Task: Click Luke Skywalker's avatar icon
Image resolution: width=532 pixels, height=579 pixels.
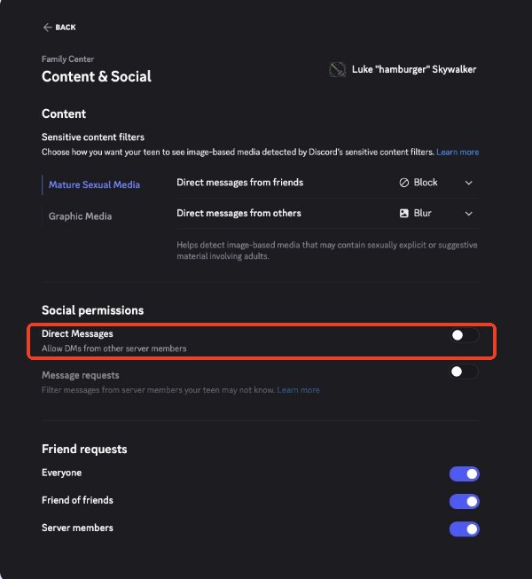Action: point(336,69)
